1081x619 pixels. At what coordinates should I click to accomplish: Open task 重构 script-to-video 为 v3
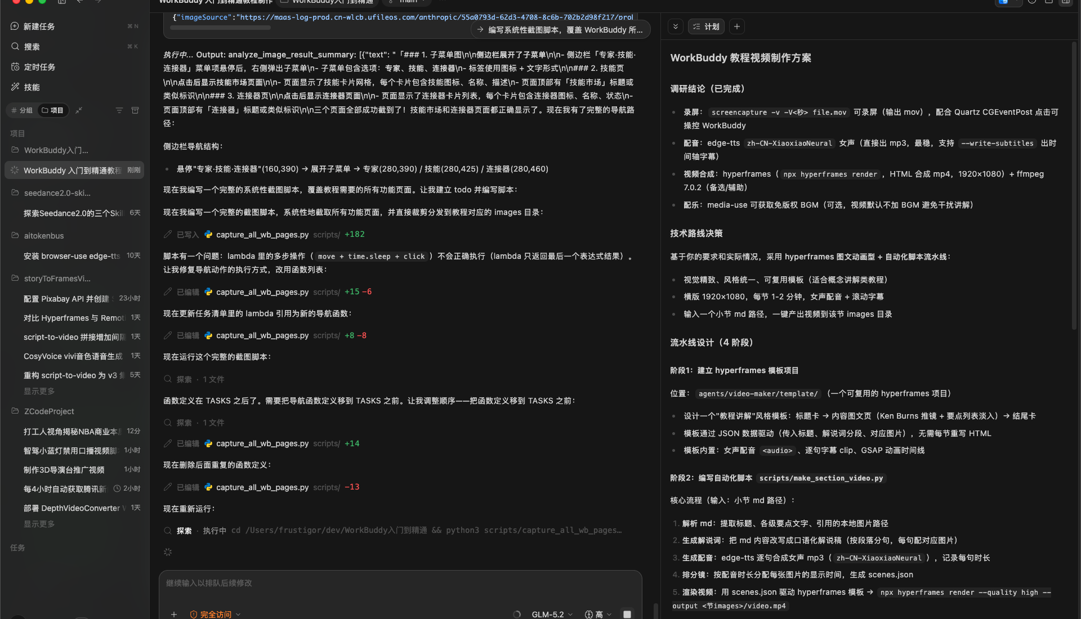pyautogui.click(x=74, y=375)
